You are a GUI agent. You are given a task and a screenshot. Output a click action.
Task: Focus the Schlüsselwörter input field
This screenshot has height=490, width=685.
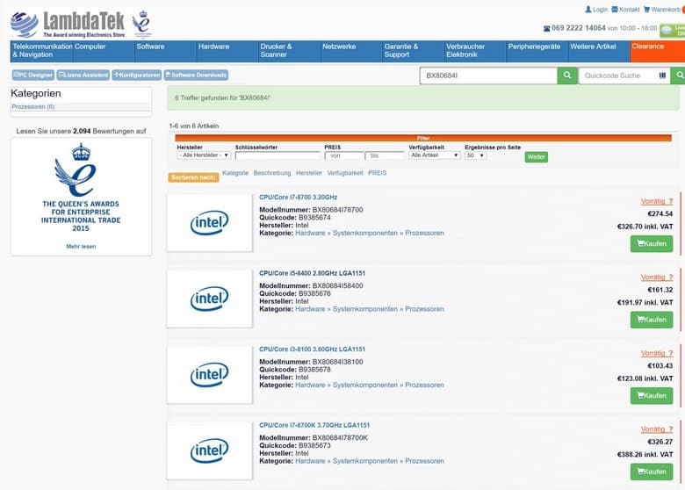(278, 155)
